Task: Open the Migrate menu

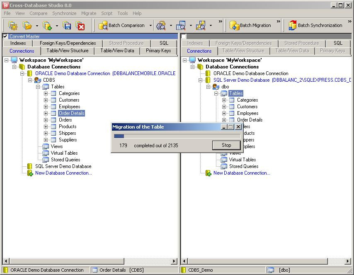Action: [x=89, y=13]
